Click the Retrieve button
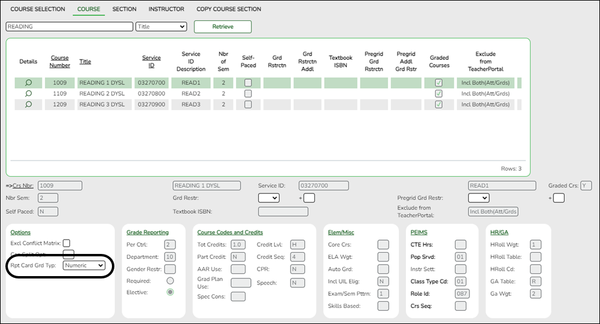Image resolution: width=600 pixels, height=324 pixels. pos(223,27)
